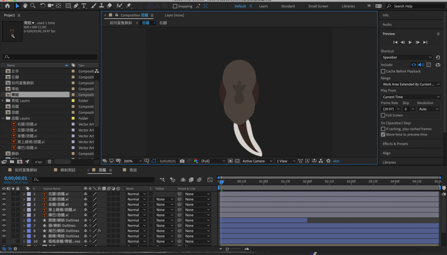
Task: Hide layer 1 using its eye icon
Action: click(4, 194)
